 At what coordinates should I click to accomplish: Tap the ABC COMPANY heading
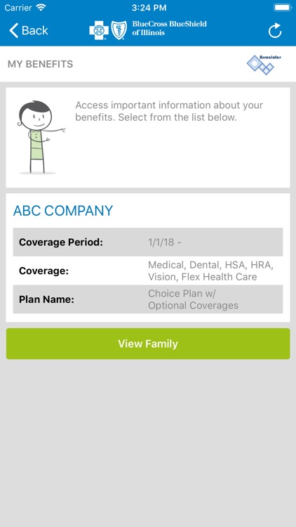click(63, 211)
